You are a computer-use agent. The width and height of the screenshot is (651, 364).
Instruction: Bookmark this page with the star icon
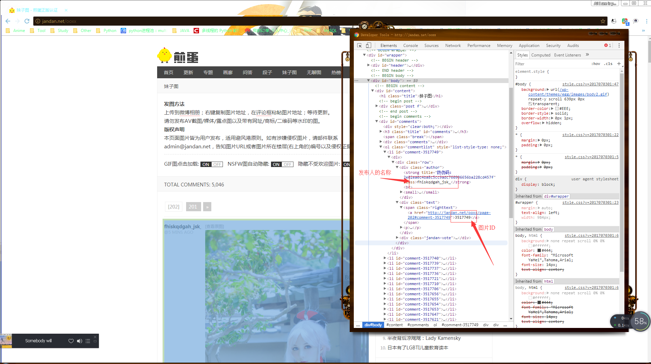[603, 21]
